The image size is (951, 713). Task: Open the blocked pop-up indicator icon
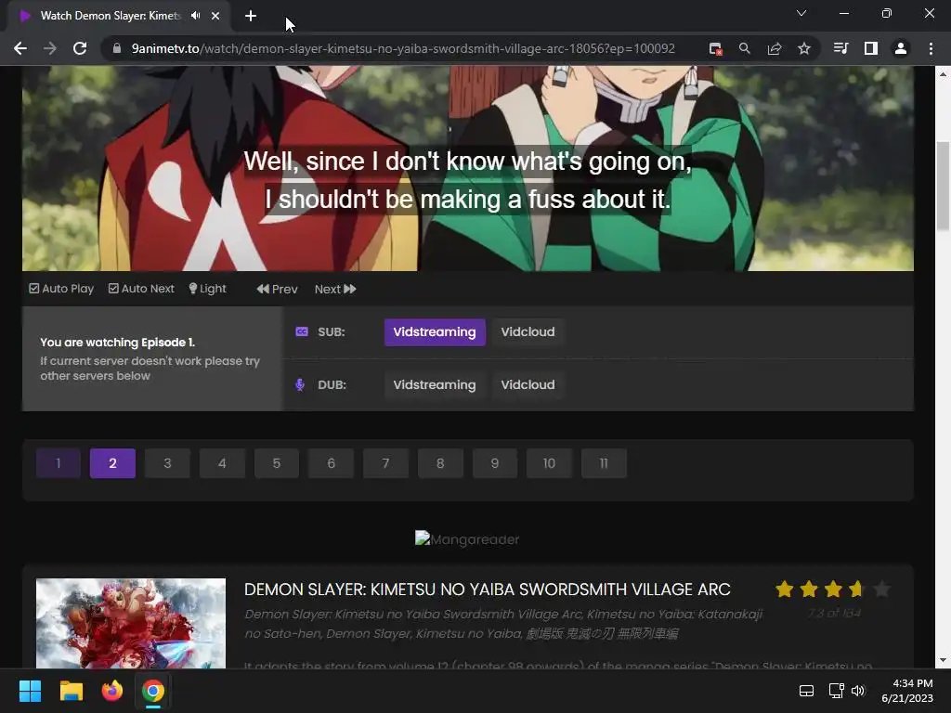(x=716, y=49)
